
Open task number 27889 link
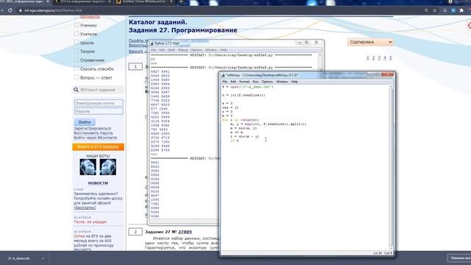coord(185,232)
